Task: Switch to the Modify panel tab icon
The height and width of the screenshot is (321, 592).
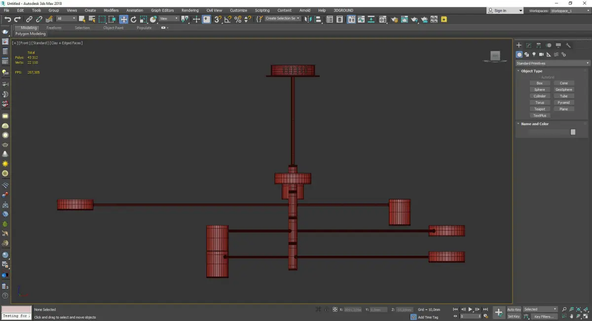Action: 529,45
